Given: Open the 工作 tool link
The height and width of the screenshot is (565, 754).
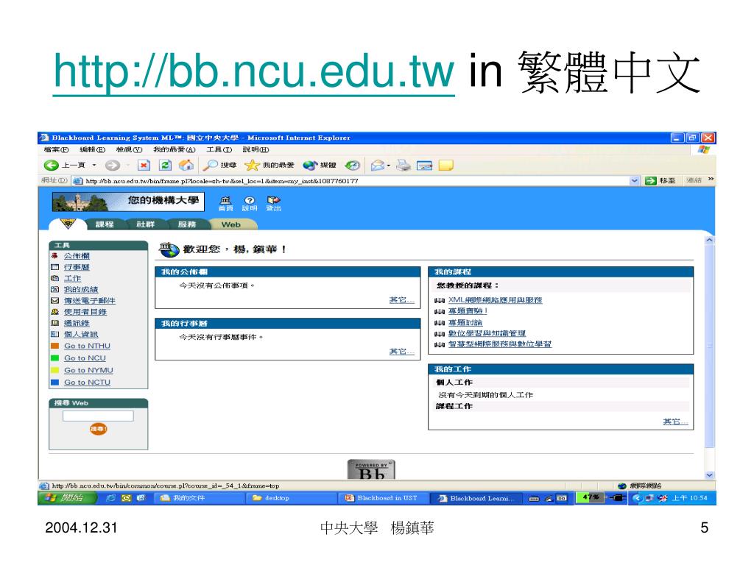Looking at the screenshot, I should 73,278.
